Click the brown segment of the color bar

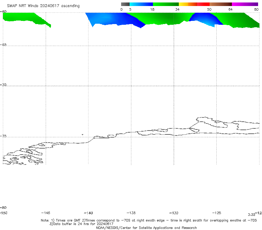[221, 4]
